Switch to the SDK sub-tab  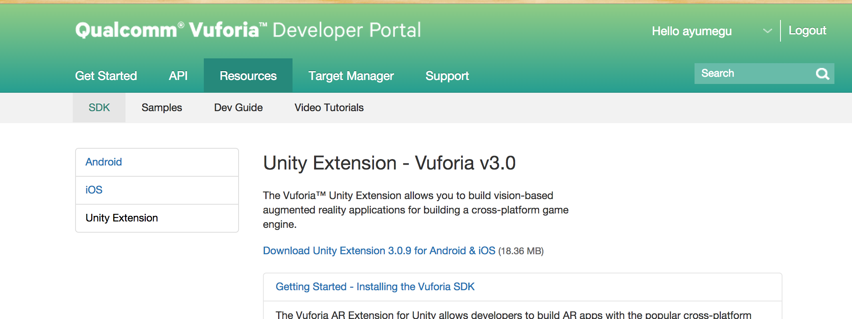(99, 108)
